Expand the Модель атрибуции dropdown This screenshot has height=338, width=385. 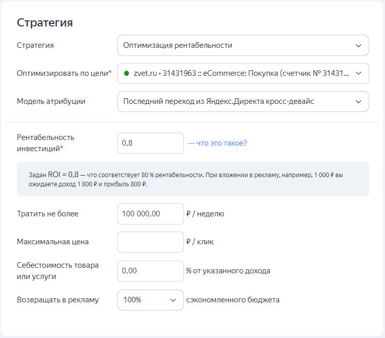243,101
